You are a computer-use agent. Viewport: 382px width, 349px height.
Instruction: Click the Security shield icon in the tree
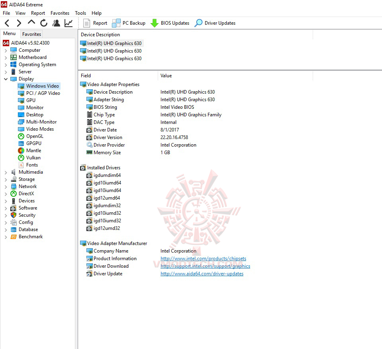[14, 215]
